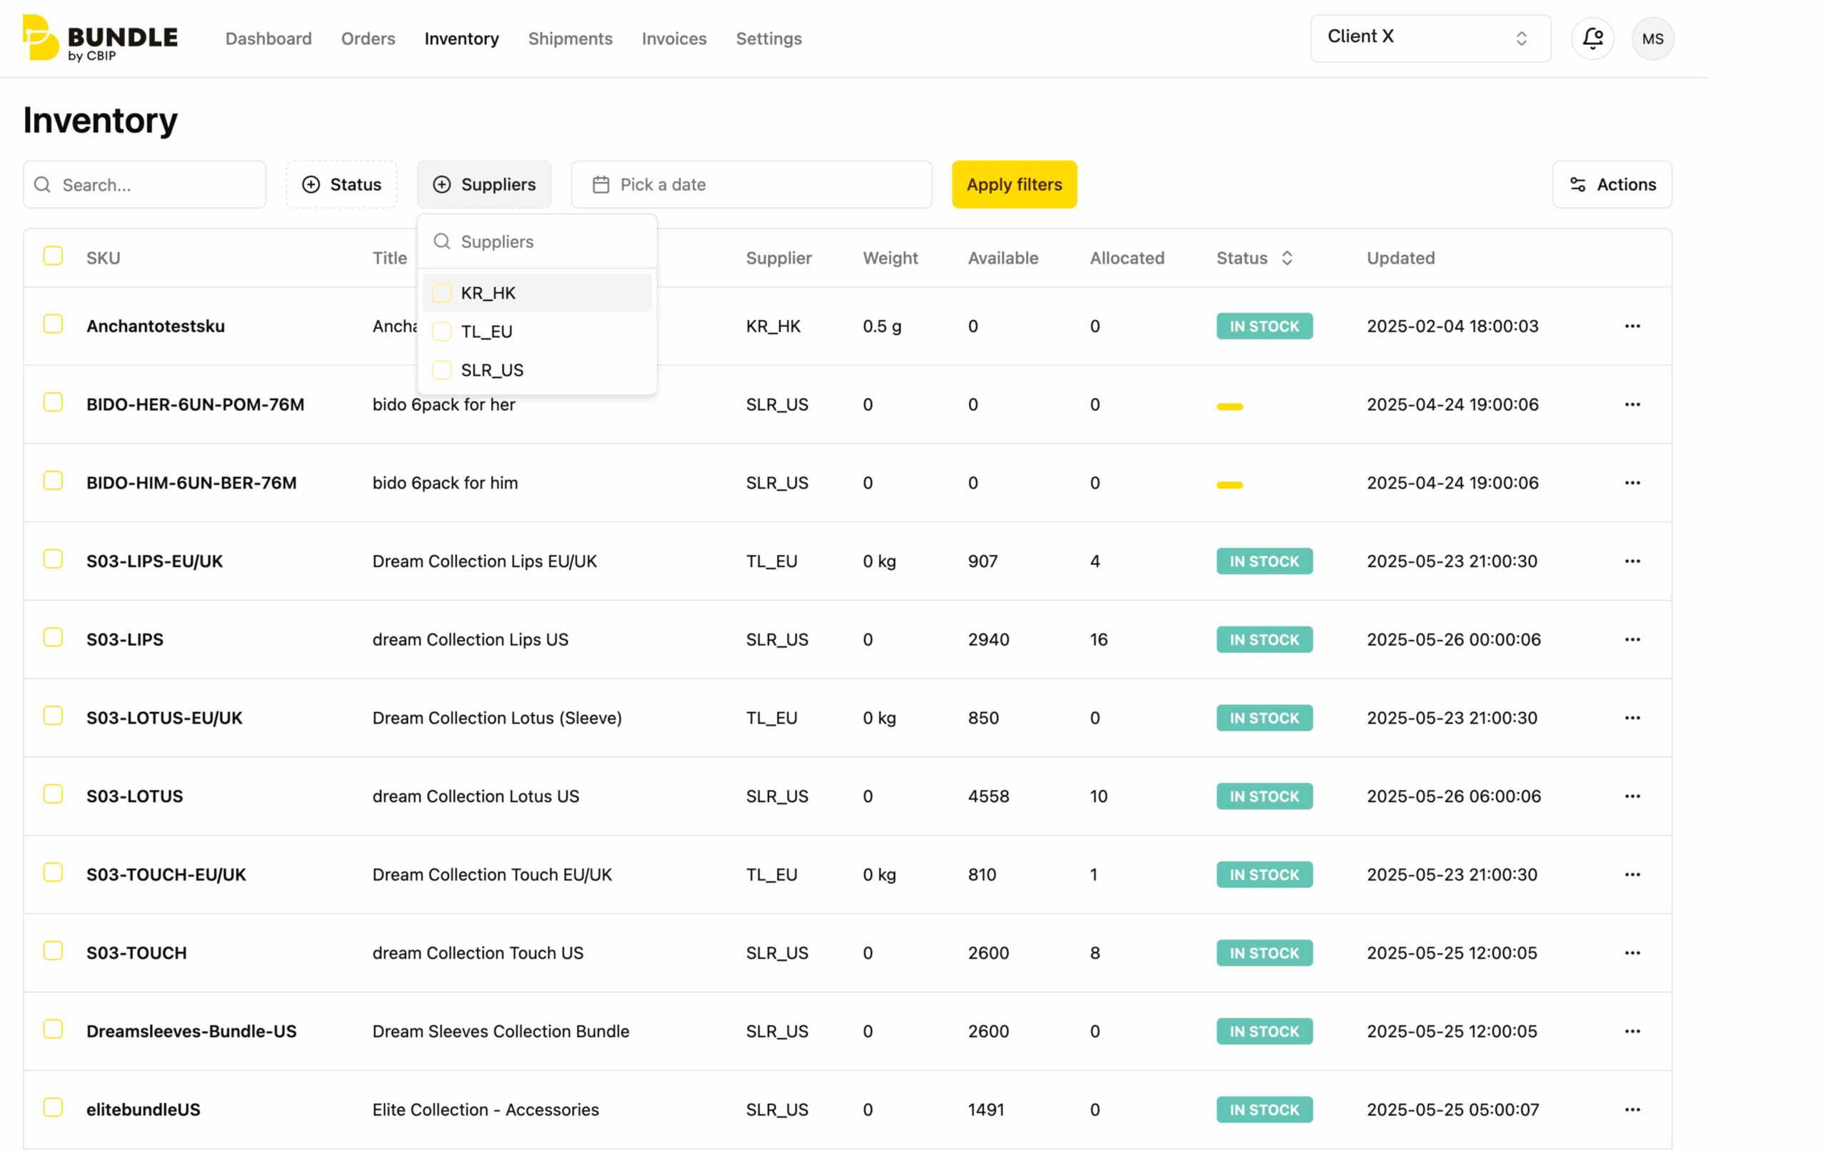Click SKU text S03-TOUCH-EU/UK
This screenshot has height=1150, width=1828.
click(x=166, y=874)
